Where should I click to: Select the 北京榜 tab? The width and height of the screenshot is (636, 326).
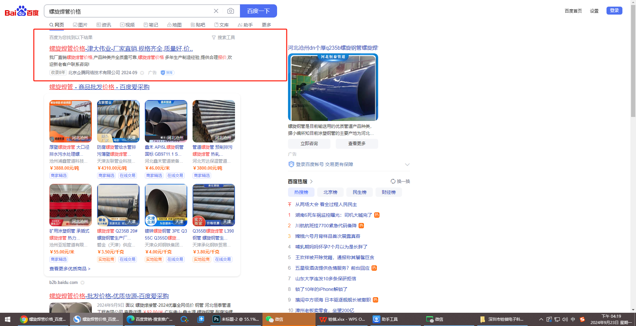click(x=330, y=192)
